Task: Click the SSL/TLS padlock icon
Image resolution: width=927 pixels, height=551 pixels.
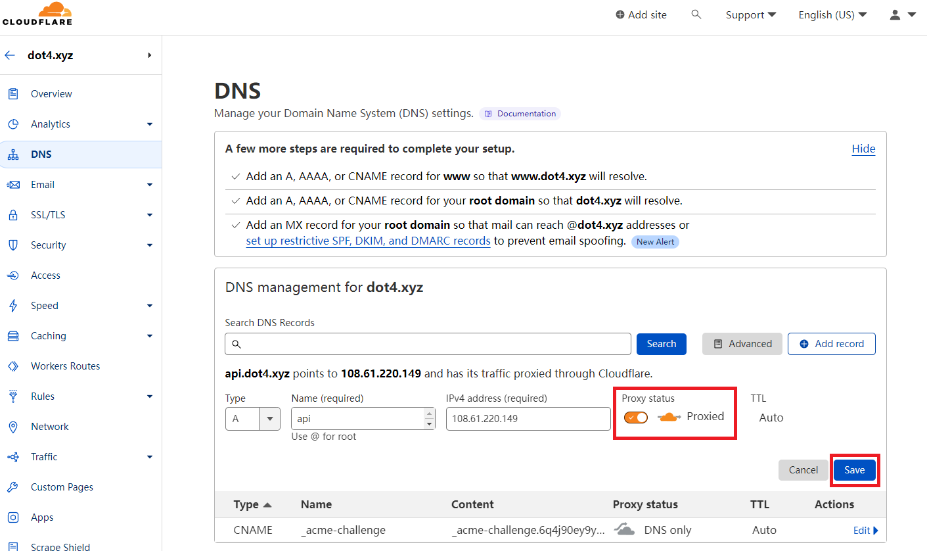Action: (x=12, y=215)
